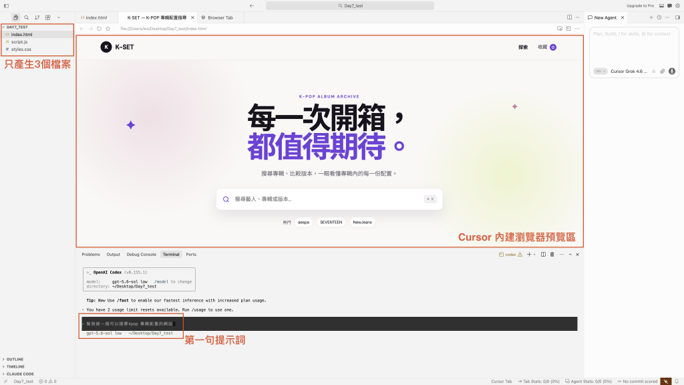Open agent chat history clock icon

659,17
